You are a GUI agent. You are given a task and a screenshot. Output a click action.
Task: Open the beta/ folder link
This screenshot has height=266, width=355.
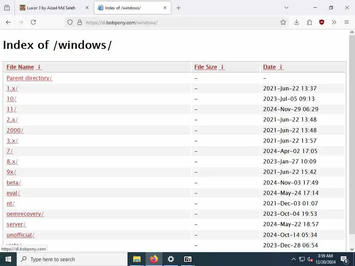coord(14,183)
